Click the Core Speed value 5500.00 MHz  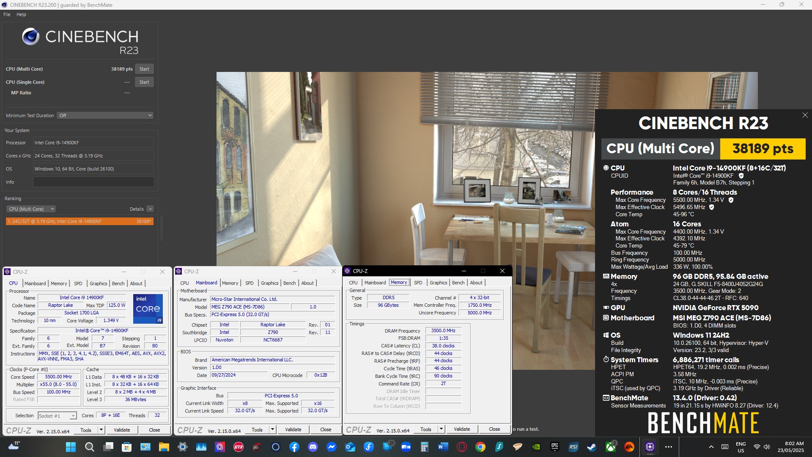pos(58,377)
